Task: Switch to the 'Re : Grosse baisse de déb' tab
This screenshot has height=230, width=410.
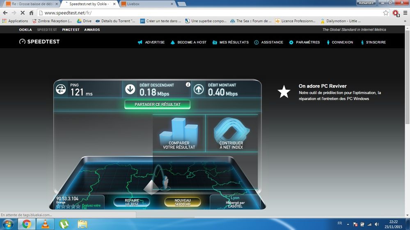Action: tap(31, 4)
